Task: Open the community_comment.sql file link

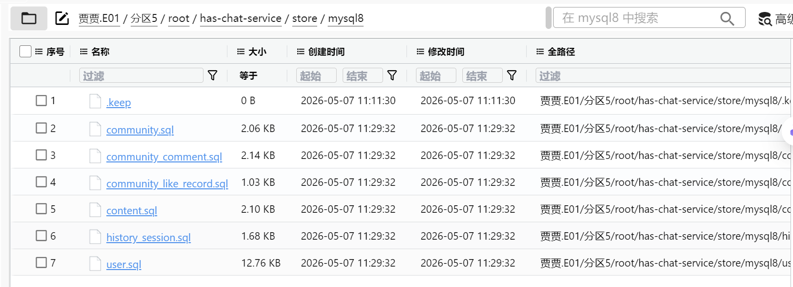Action: (x=164, y=156)
